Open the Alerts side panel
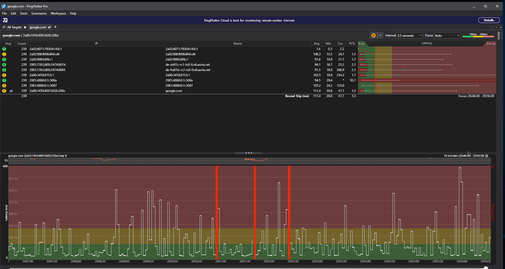This screenshot has width=505, height=269. click(498, 35)
